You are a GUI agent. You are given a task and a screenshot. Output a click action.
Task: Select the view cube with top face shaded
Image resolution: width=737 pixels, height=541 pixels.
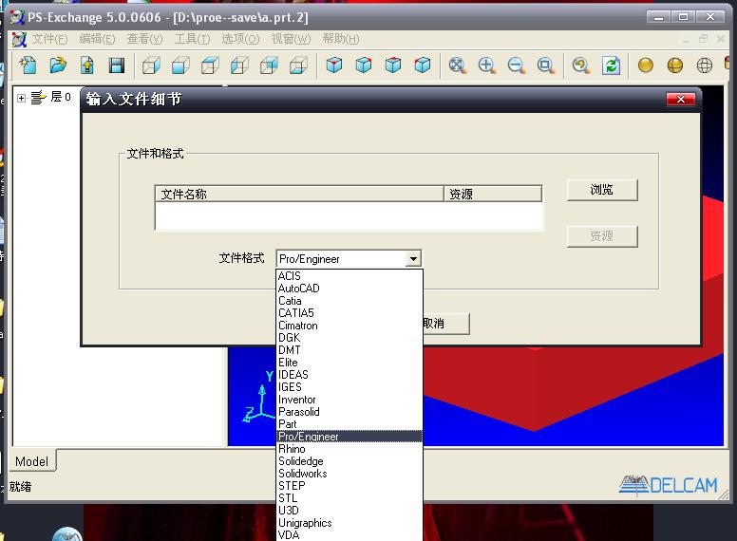[210, 65]
